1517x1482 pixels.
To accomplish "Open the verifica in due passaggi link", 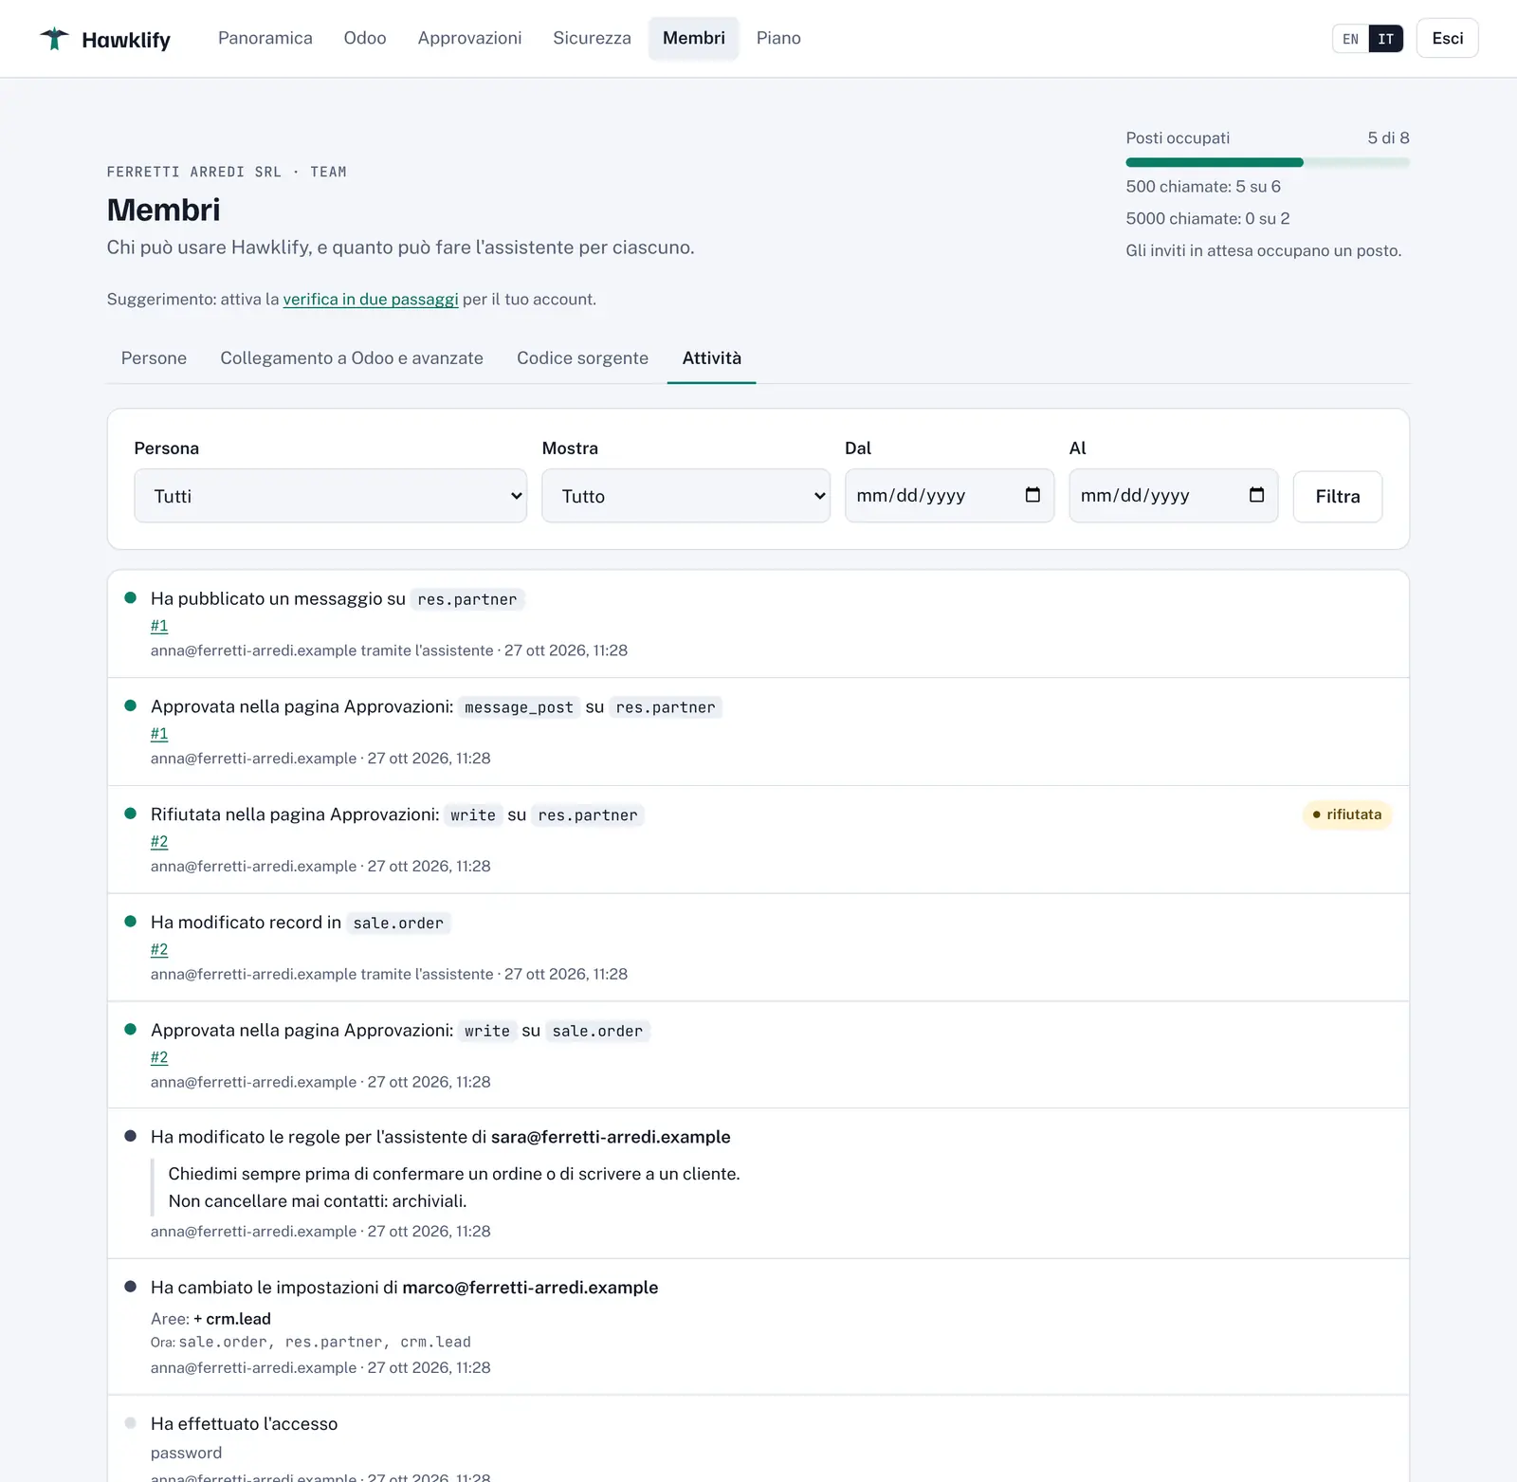I will click(x=371, y=300).
